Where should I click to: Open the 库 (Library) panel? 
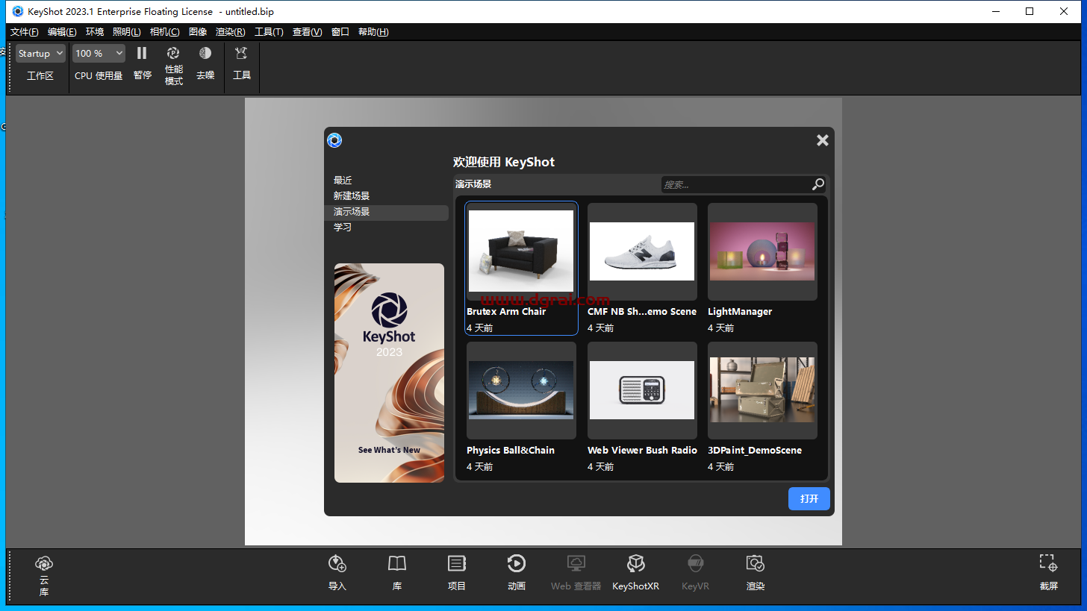click(396, 573)
